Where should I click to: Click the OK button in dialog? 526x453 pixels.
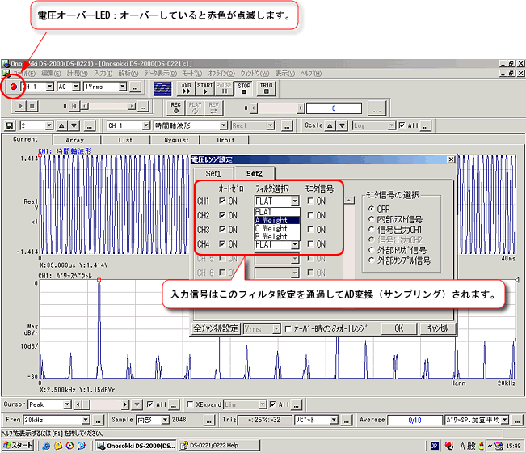(398, 328)
